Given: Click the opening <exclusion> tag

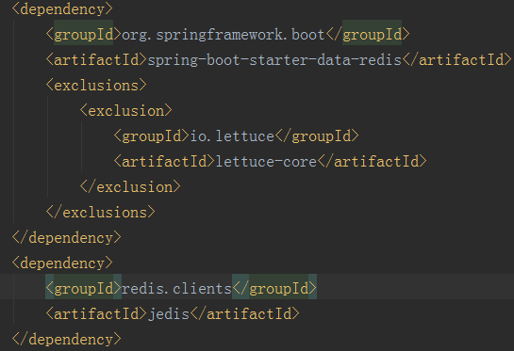Looking at the screenshot, I should click(125, 111).
